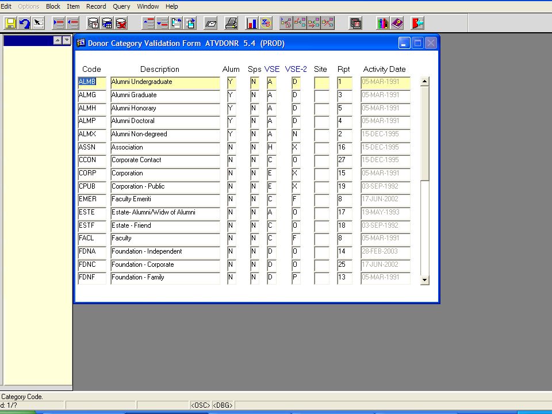This screenshot has height=414, width=552.
Task: Click the records scrollbar down arrow
Action: 424,280
